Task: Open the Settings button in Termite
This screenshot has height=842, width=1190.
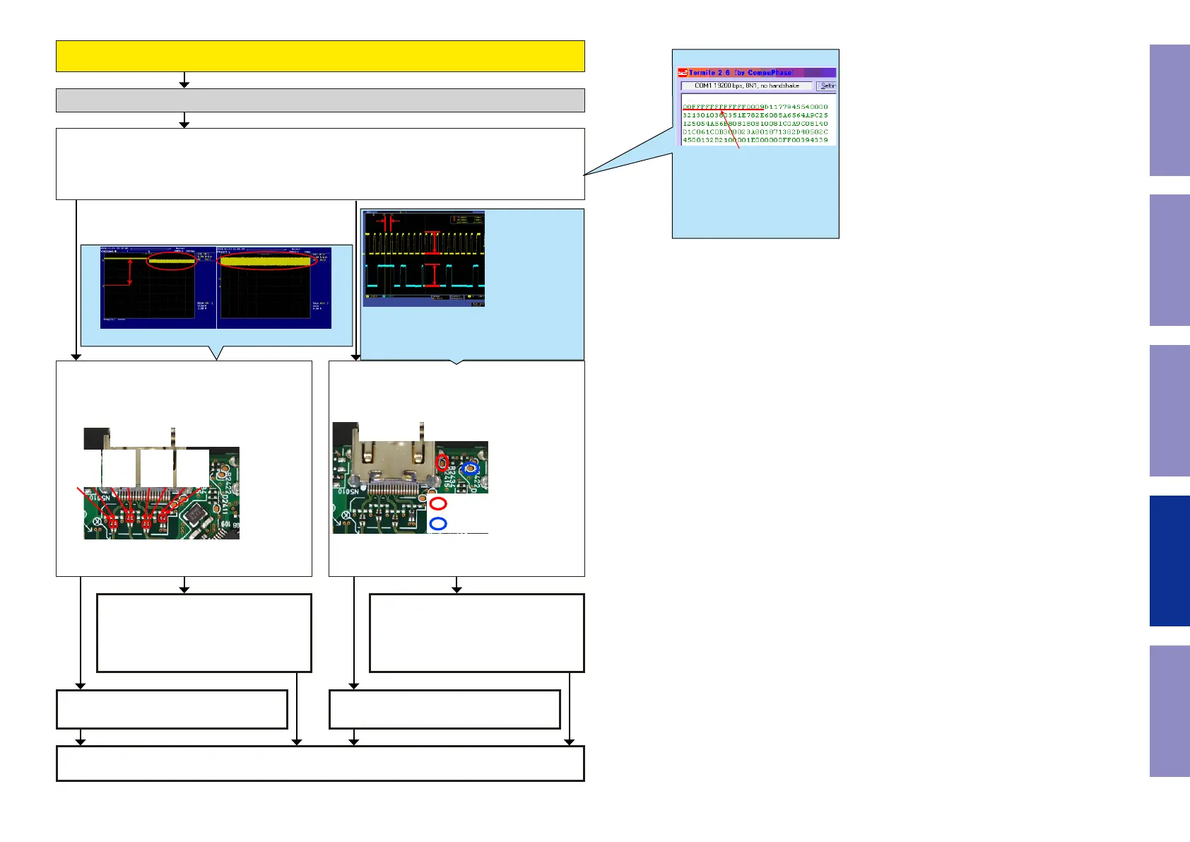Action: pos(826,86)
